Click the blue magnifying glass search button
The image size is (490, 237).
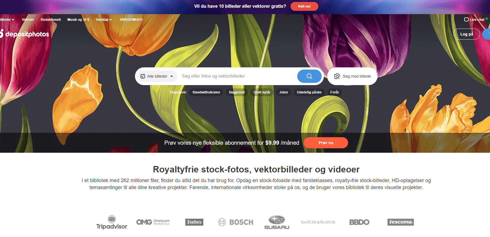point(309,76)
